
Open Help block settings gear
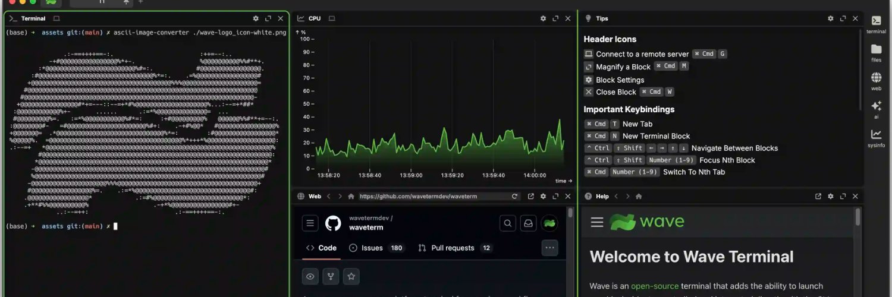point(831,196)
